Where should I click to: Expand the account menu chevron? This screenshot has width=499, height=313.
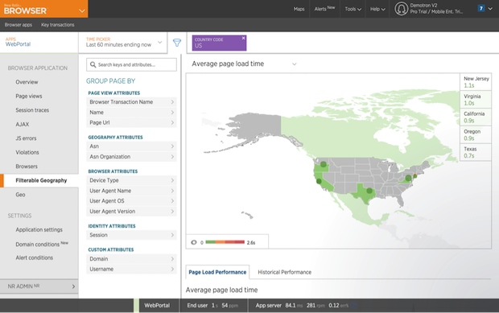coord(490,9)
